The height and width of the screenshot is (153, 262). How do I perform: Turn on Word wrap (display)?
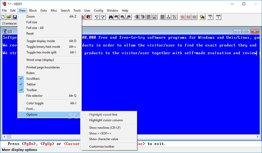pos(50,60)
